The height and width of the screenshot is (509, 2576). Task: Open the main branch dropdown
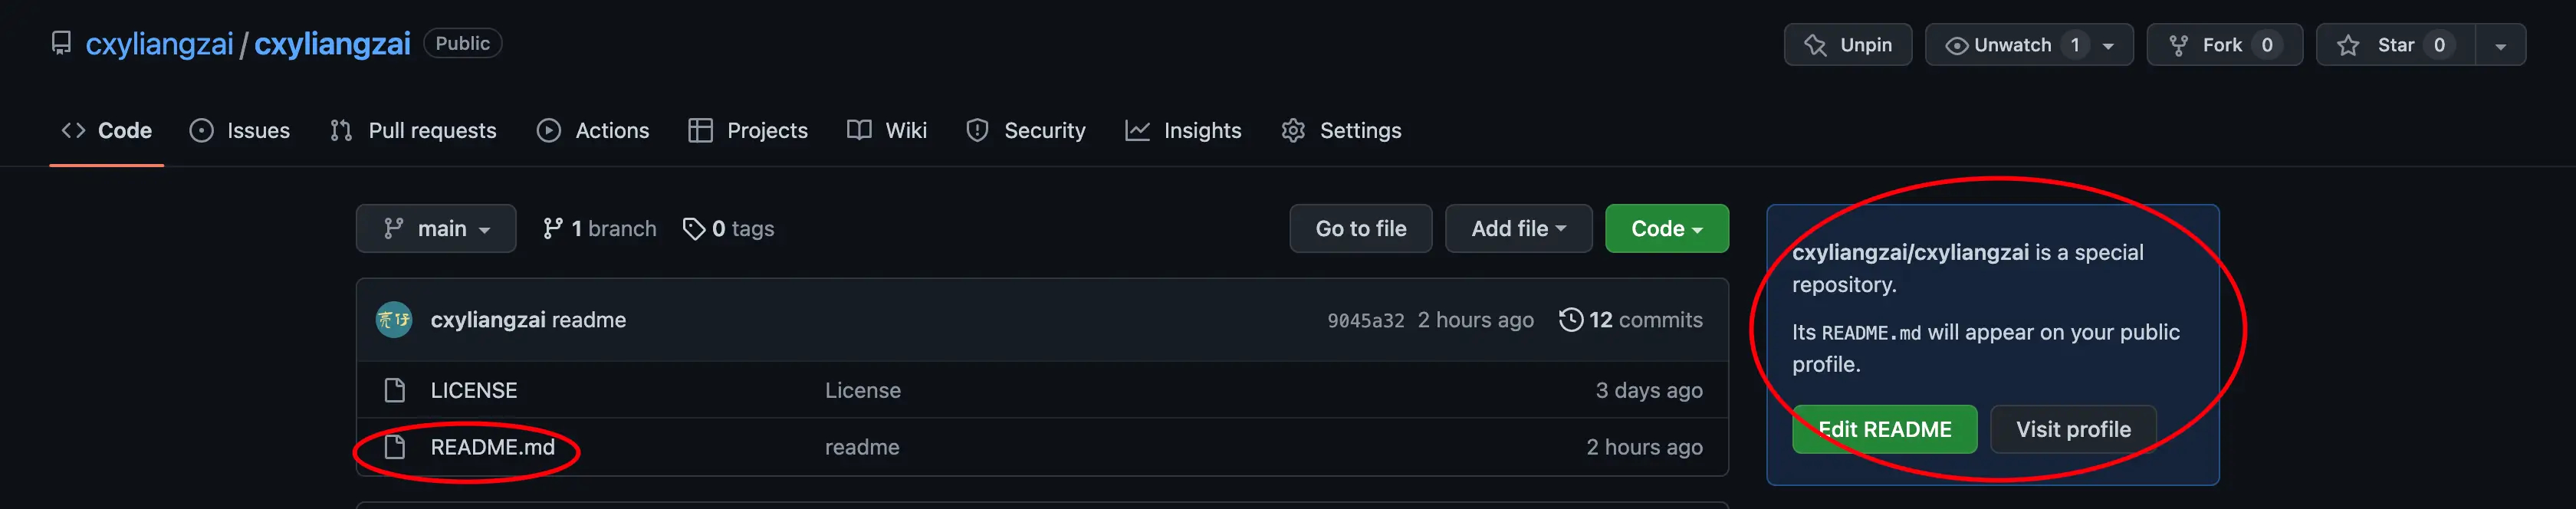[436, 229]
